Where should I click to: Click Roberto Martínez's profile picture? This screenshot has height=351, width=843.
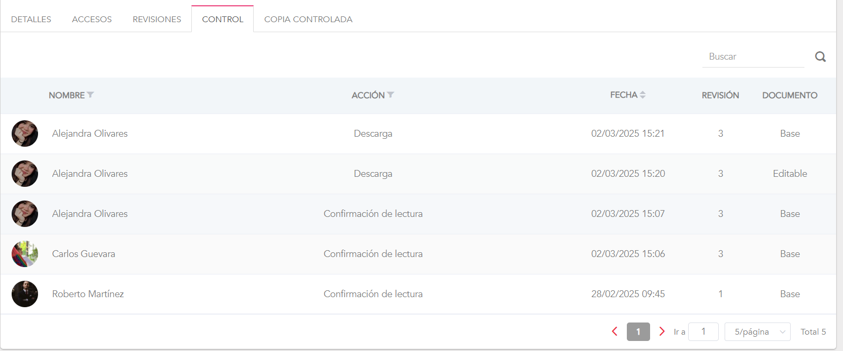coord(25,294)
